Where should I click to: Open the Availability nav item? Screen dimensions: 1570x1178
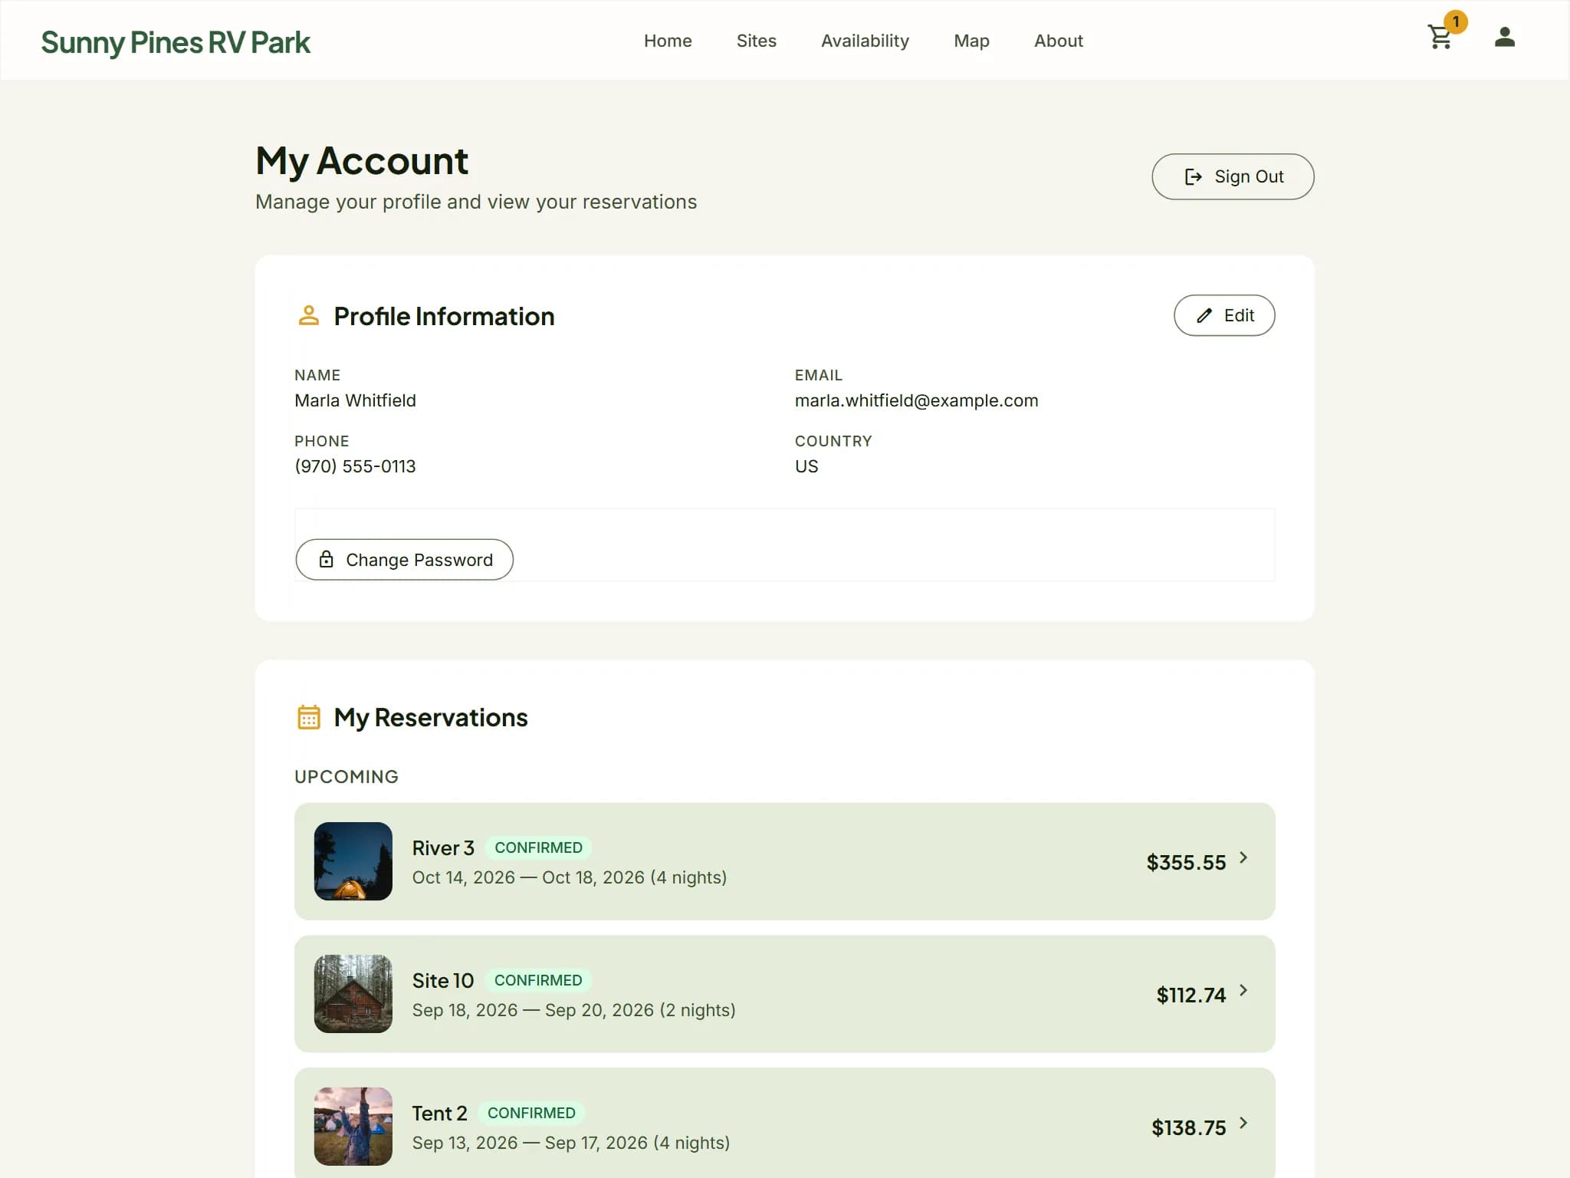(x=865, y=41)
